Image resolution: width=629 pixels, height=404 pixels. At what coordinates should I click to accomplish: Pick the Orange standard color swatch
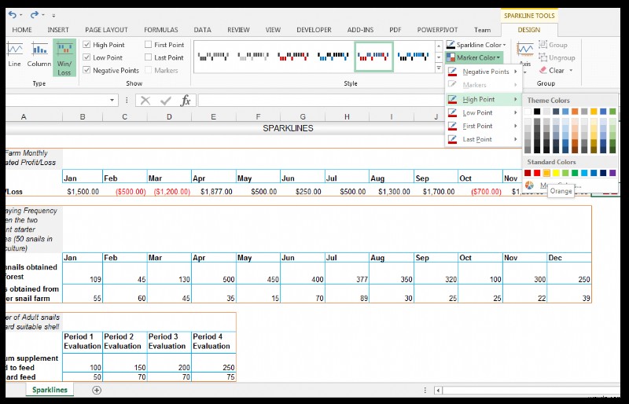[547, 173]
